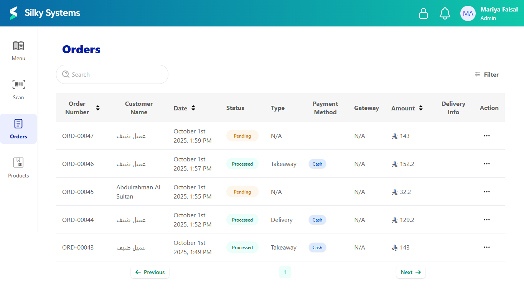Sort orders by Amount column
This screenshot has width=524, height=289.
(421, 108)
